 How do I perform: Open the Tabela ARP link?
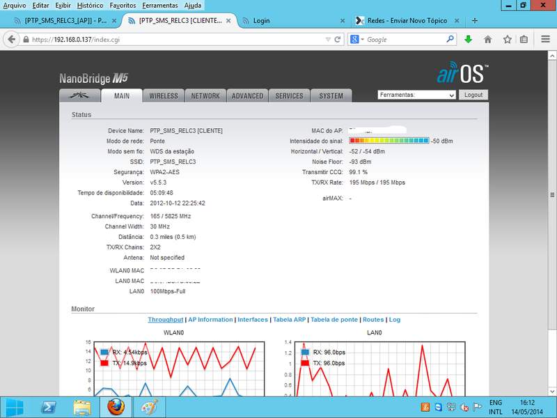pyautogui.click(x=289, y=320)
